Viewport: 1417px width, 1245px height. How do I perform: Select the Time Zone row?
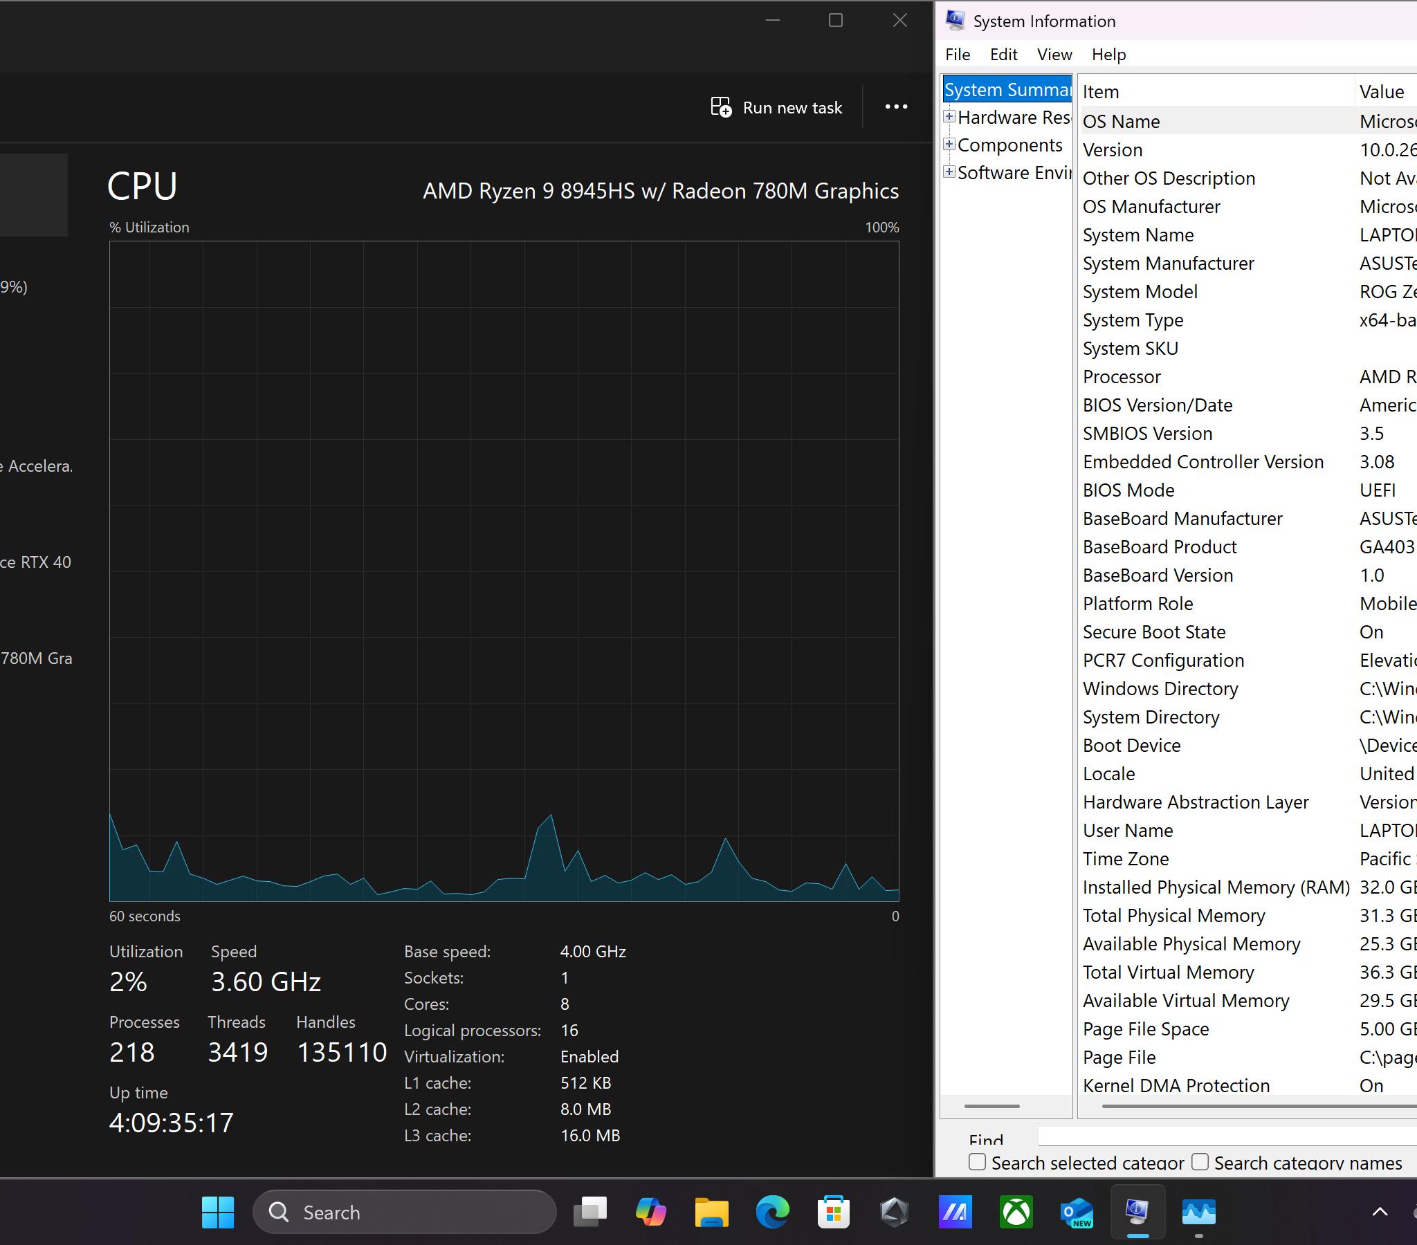click(x=1248, y=858)
